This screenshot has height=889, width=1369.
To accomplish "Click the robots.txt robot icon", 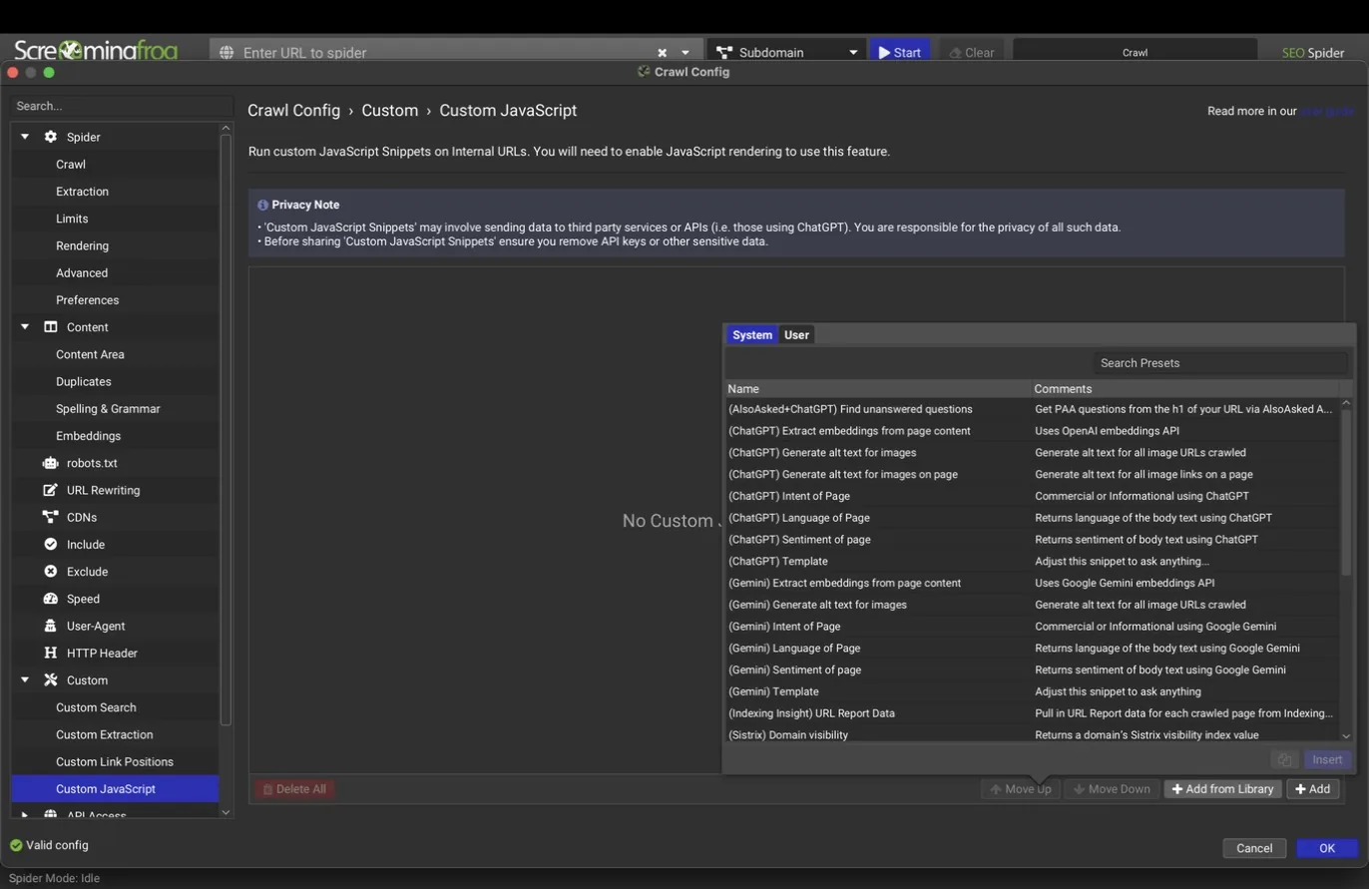I will (x=50, y=463).
